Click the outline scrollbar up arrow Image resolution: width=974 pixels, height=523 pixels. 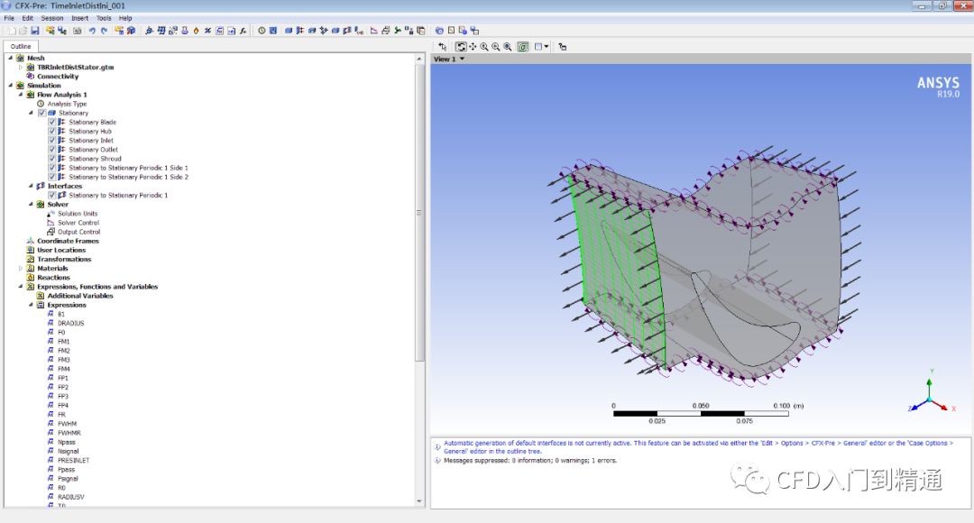[419, 59]
